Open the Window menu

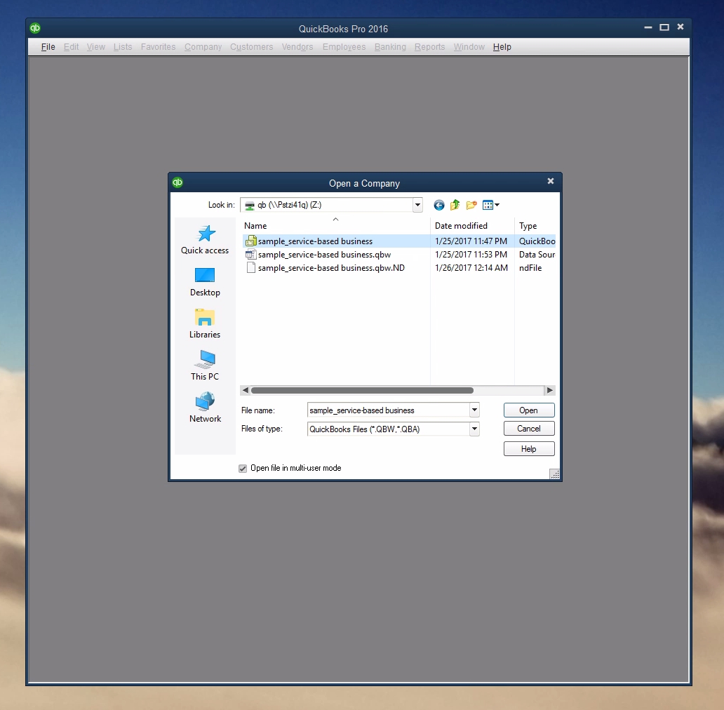pos(469,47)
